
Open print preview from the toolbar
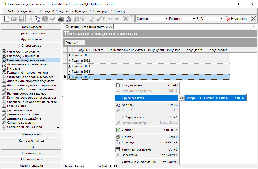(x=68, y=19)
